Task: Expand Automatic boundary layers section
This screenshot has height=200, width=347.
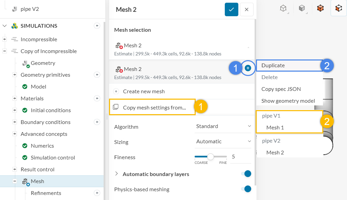Action: point(117,174)
